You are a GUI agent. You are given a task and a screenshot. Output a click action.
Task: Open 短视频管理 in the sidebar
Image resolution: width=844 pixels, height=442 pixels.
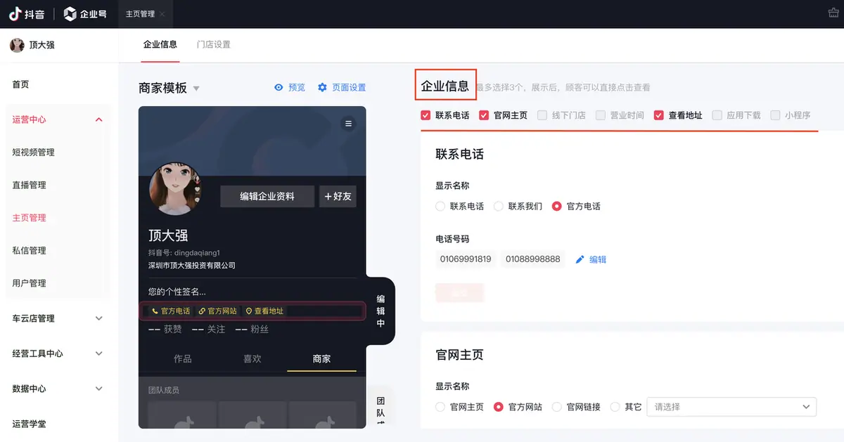[x=33, y=152]
